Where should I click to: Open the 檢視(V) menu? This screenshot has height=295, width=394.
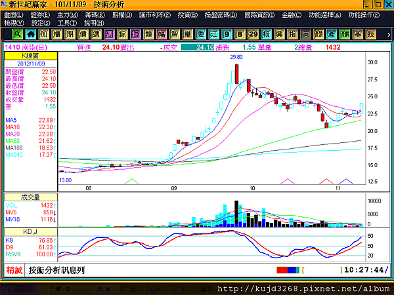(x=14, y=23)
